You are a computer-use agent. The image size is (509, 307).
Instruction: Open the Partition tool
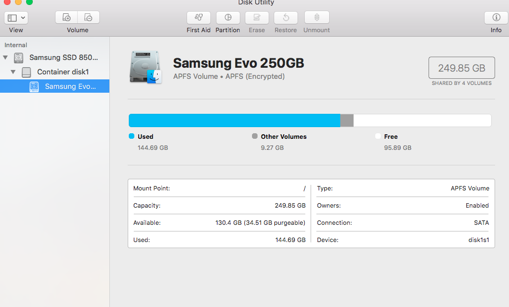[x=228, y=18]
